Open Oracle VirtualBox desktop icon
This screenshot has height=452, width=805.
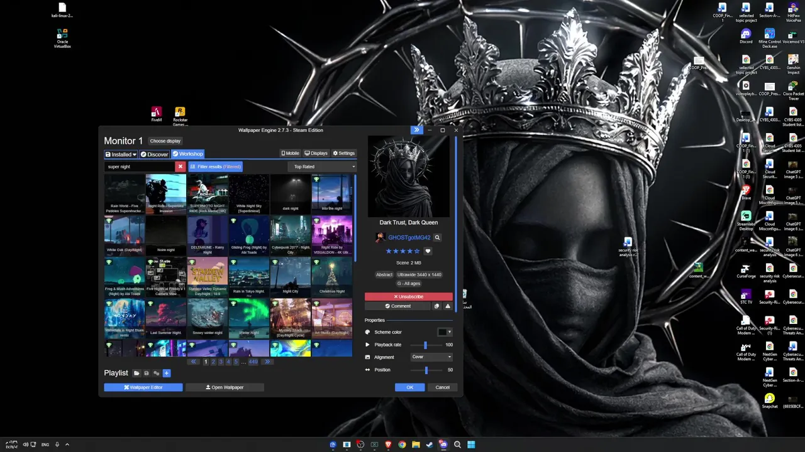(62, 38)
